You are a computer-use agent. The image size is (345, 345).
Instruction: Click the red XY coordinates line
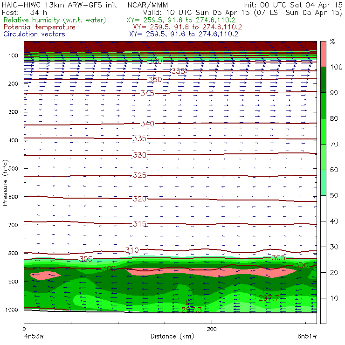coord(187,27)
